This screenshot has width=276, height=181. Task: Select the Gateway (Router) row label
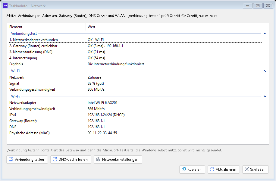click(x=23, y=121)
